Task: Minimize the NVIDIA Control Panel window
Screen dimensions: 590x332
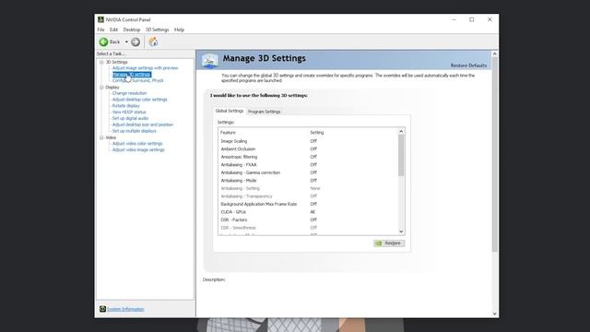Action: tap(454, 19)
